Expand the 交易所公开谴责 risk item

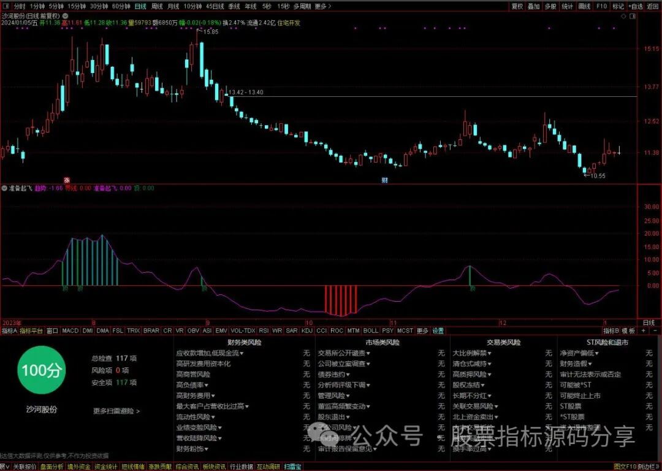(344, 353)
